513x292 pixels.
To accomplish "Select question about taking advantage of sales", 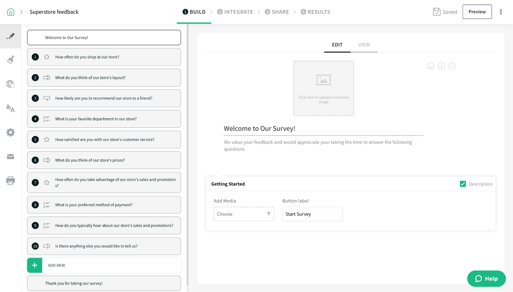I will point(104,183).
